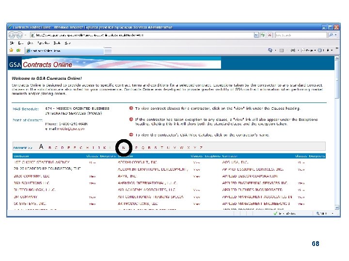
Task: Browse contractors starting with letter G
Action: tap(81, 147)
